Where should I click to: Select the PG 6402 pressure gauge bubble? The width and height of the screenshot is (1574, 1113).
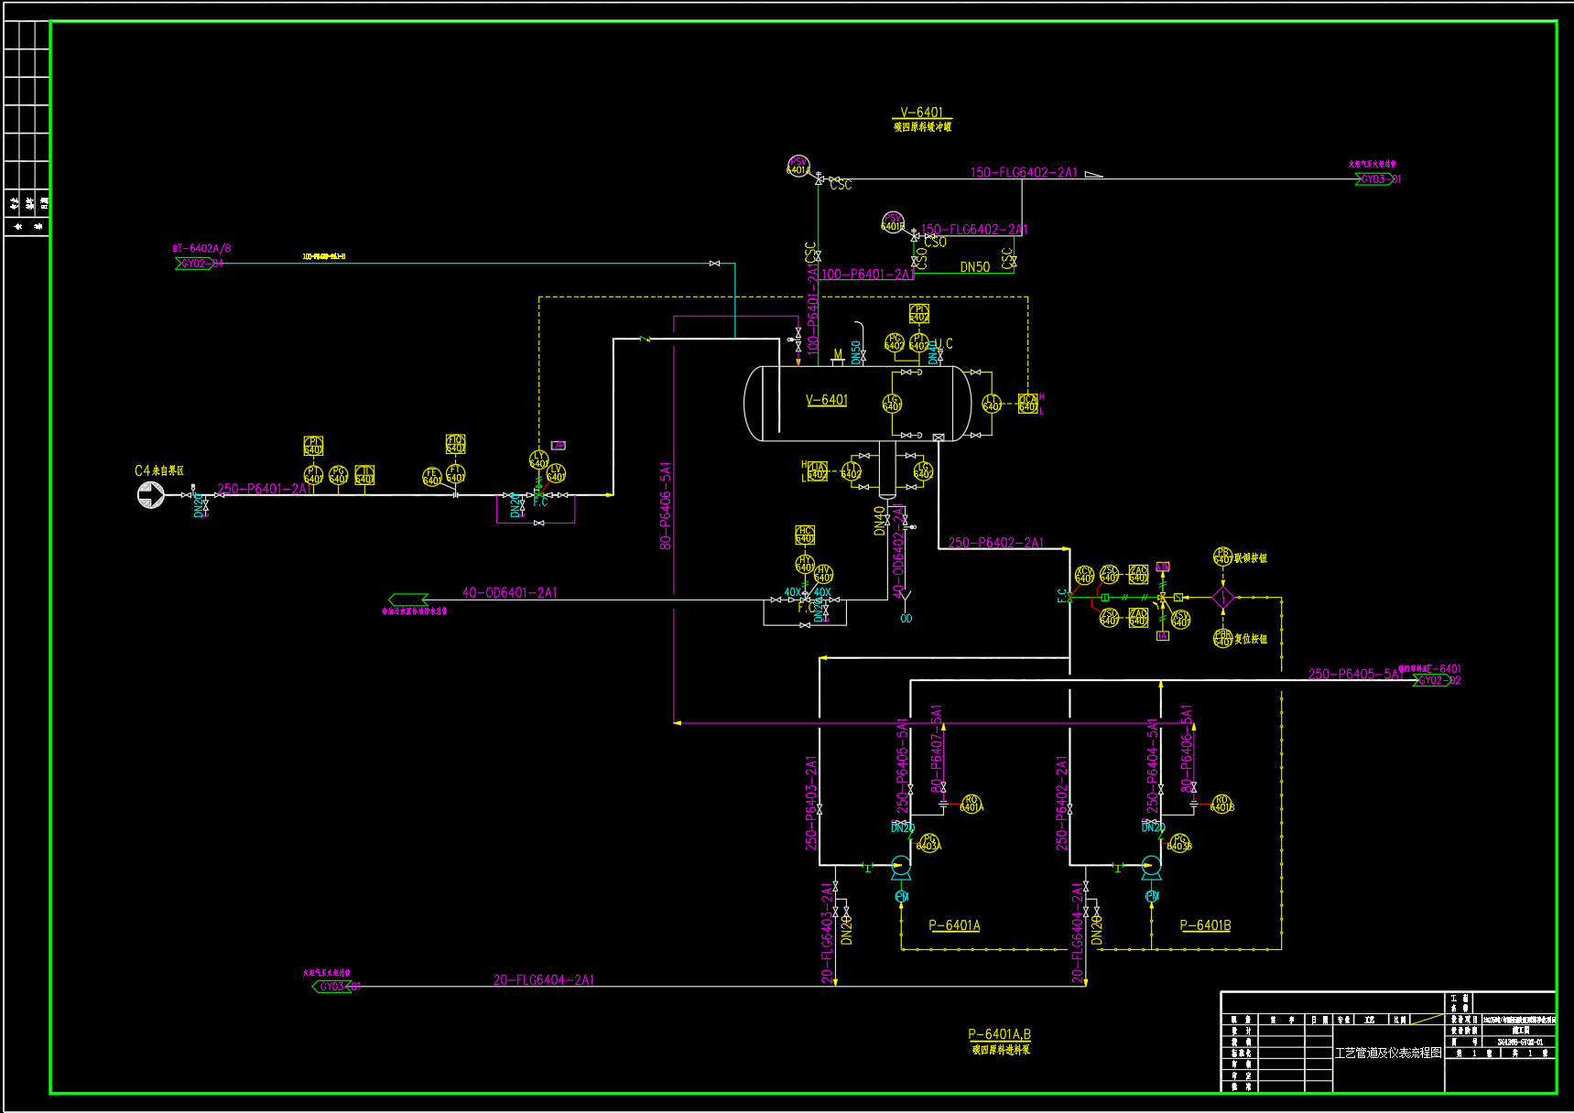[895, 342]
